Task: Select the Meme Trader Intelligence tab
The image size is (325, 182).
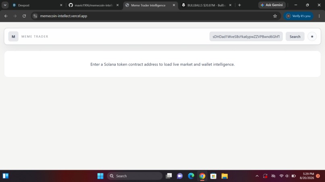Action: pos(150,5)
